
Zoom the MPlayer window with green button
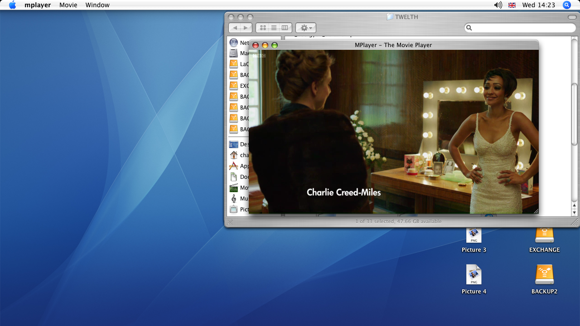pyautogui.click(x=275, y=45)
